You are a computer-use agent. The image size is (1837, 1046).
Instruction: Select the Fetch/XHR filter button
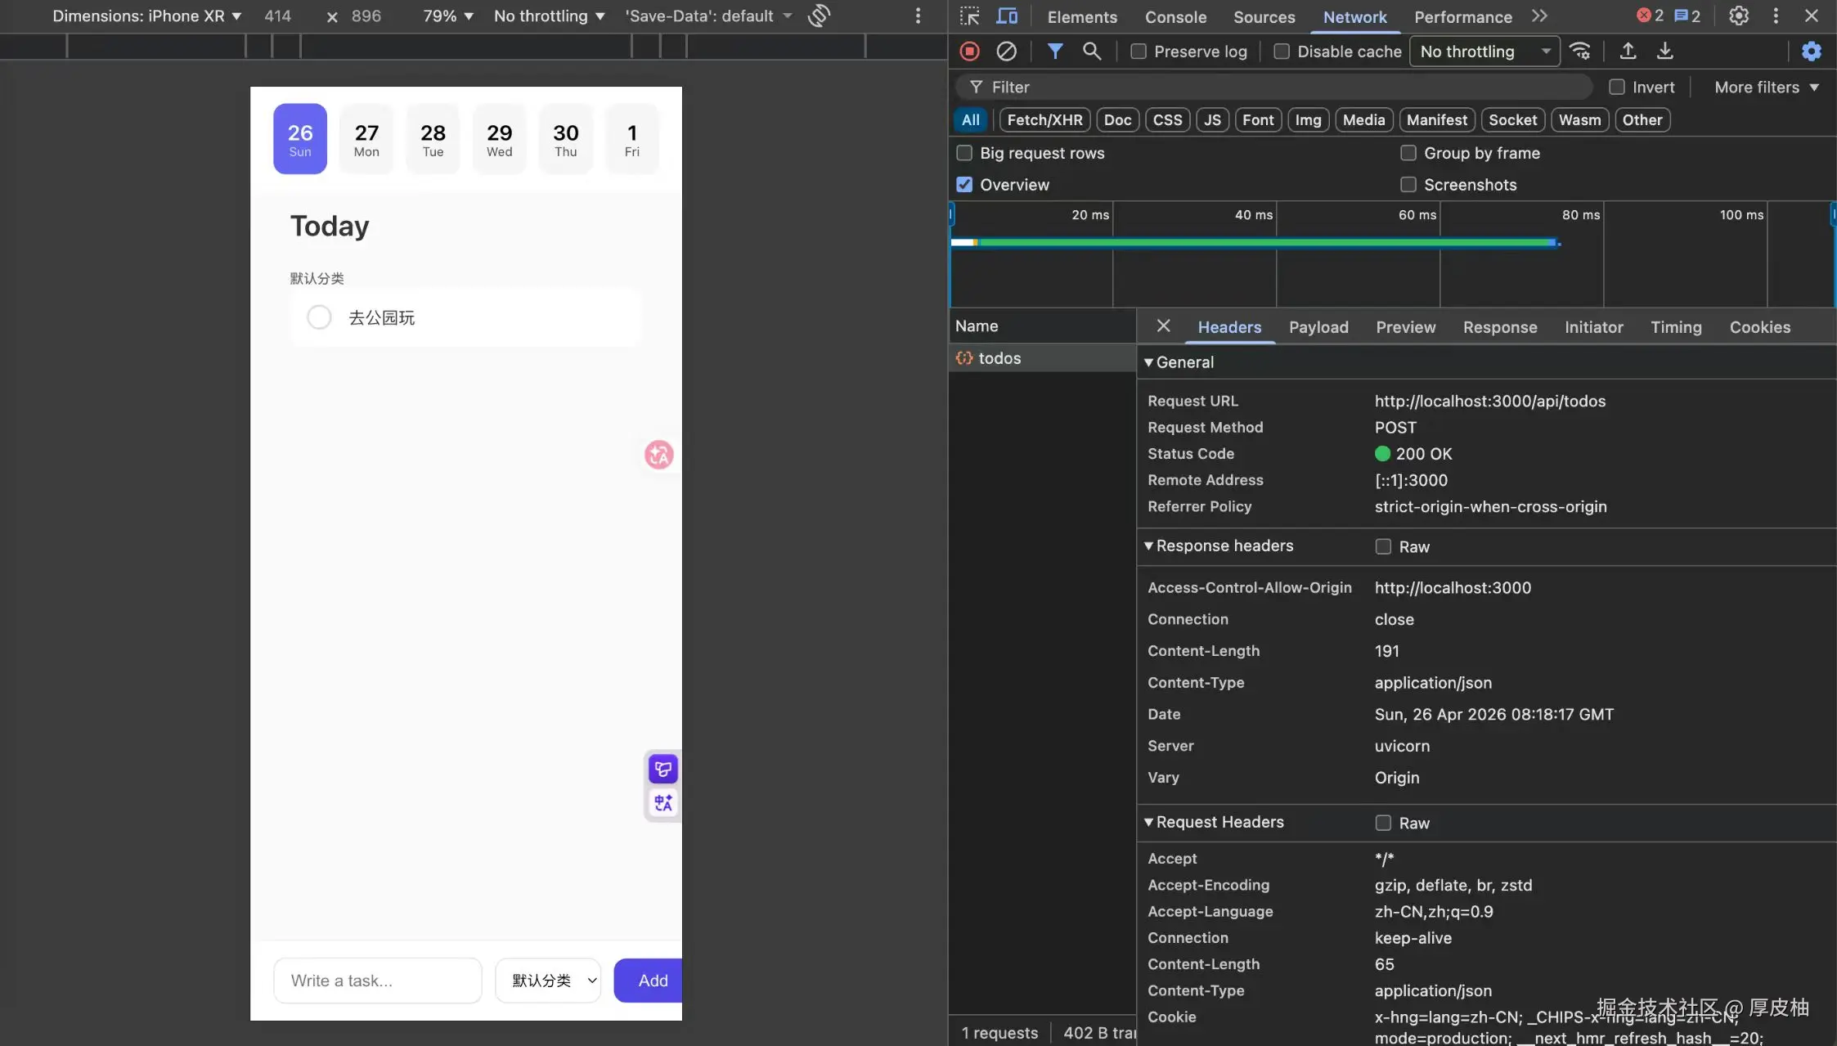(1044, 120)
